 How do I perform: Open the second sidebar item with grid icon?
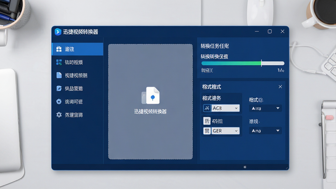pos(77,62)
